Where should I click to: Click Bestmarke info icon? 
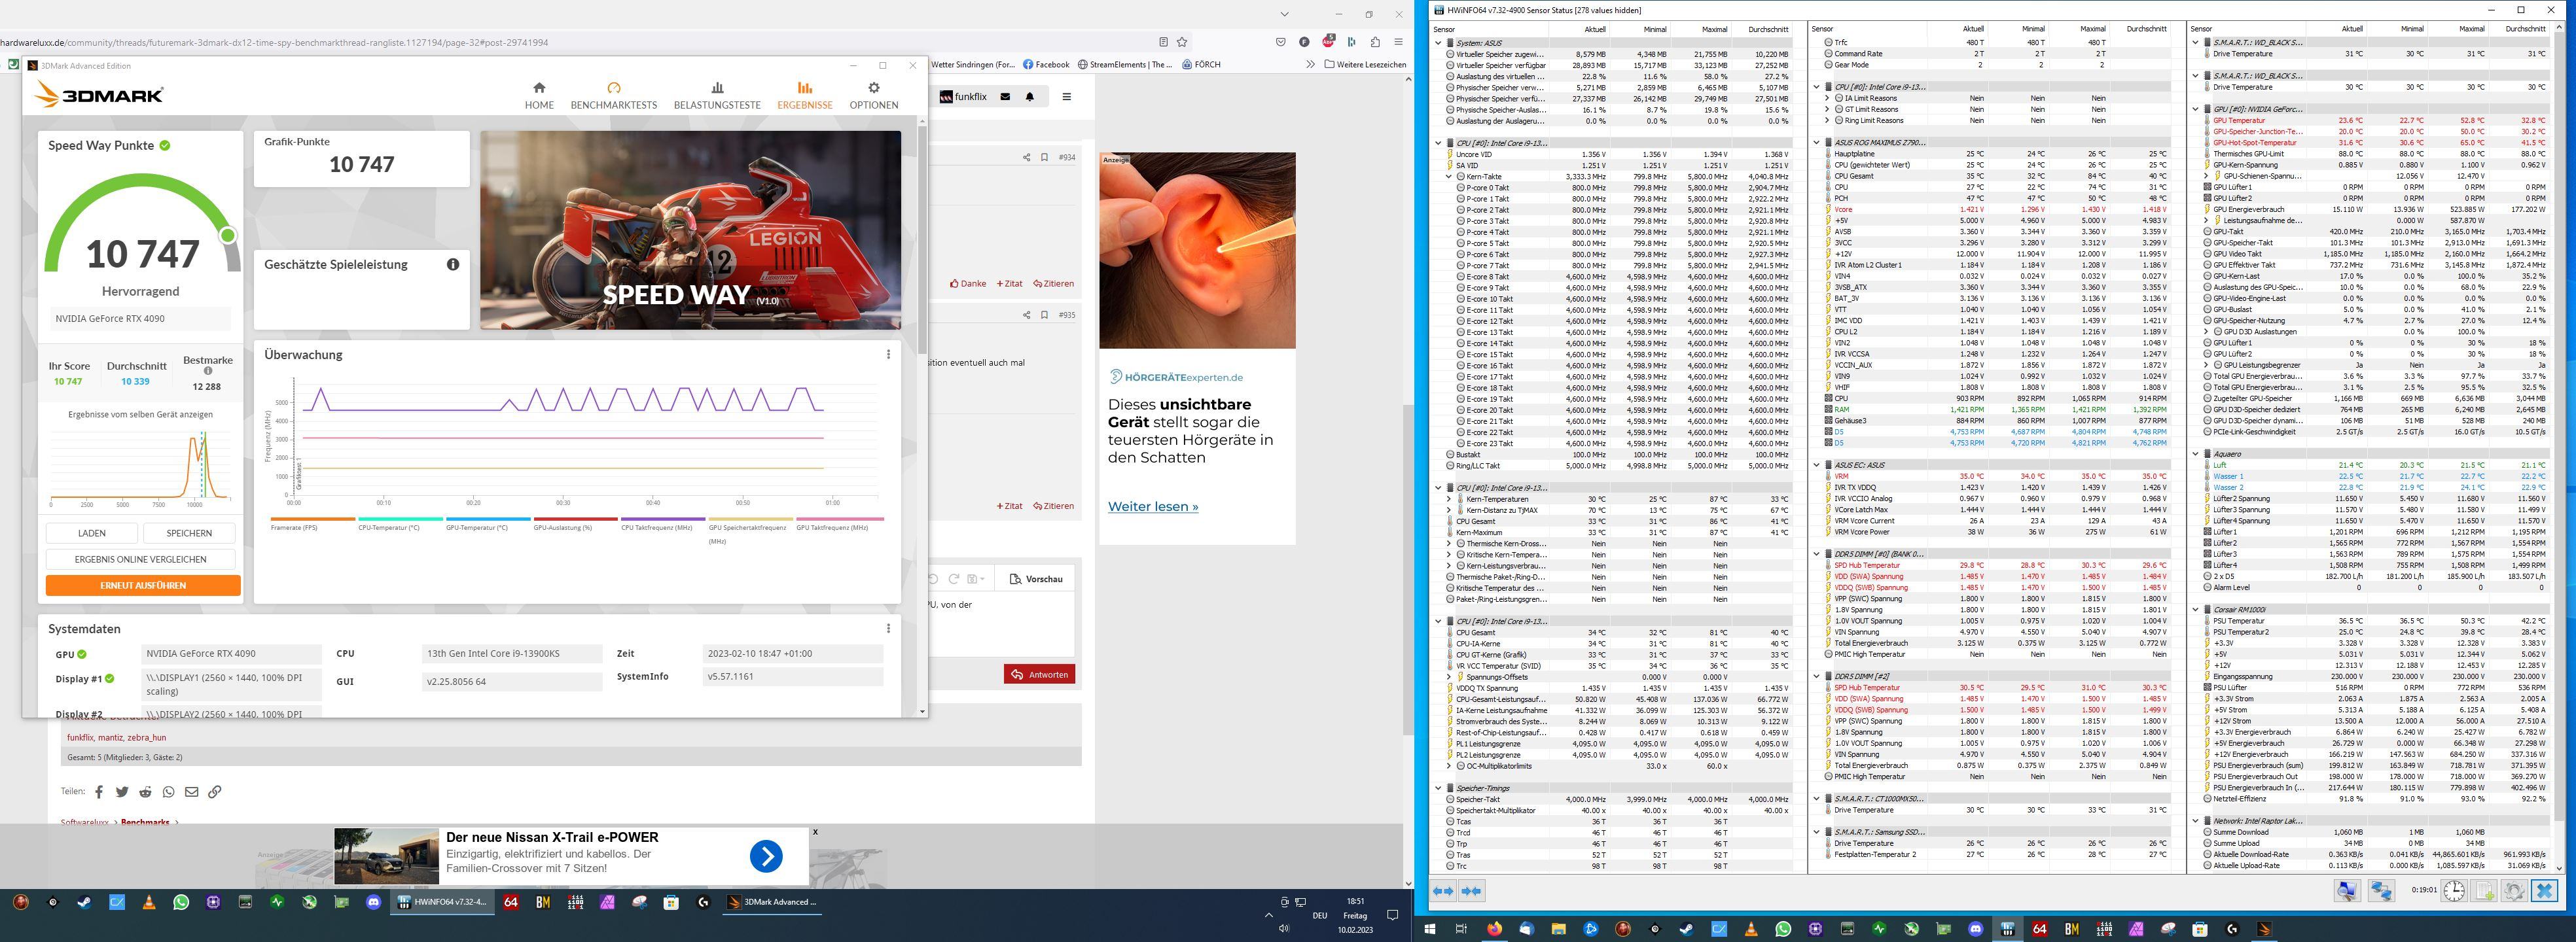pyautogui.click(x=208, y=371)
